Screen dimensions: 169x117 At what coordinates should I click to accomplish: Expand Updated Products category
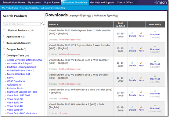(x=4, y=30)
